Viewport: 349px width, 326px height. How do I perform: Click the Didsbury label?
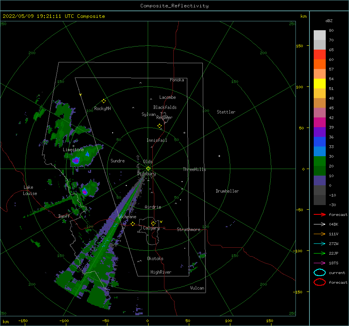click(x=146, y=174)
